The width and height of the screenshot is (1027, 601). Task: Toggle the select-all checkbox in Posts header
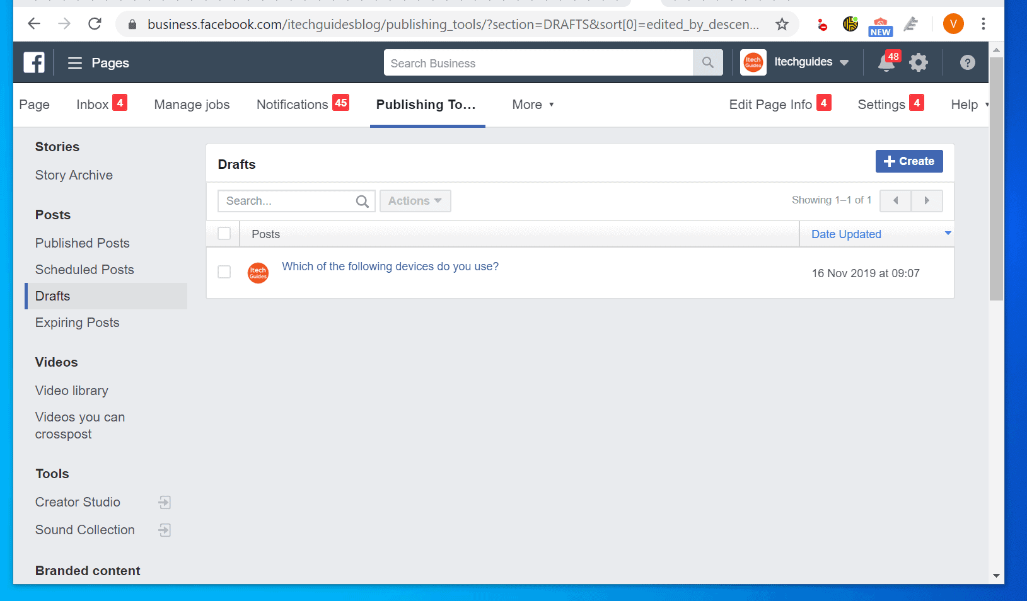point(224,233)
